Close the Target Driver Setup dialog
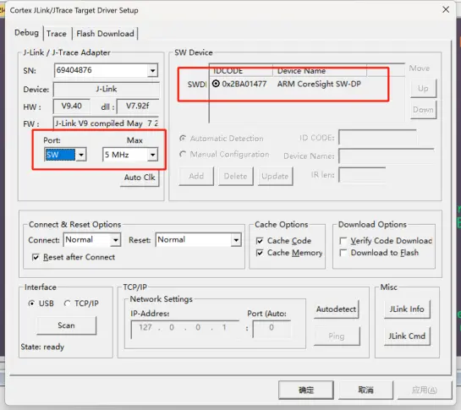The width and height of the screenshot is (461, 410). (x=446, y=9)
